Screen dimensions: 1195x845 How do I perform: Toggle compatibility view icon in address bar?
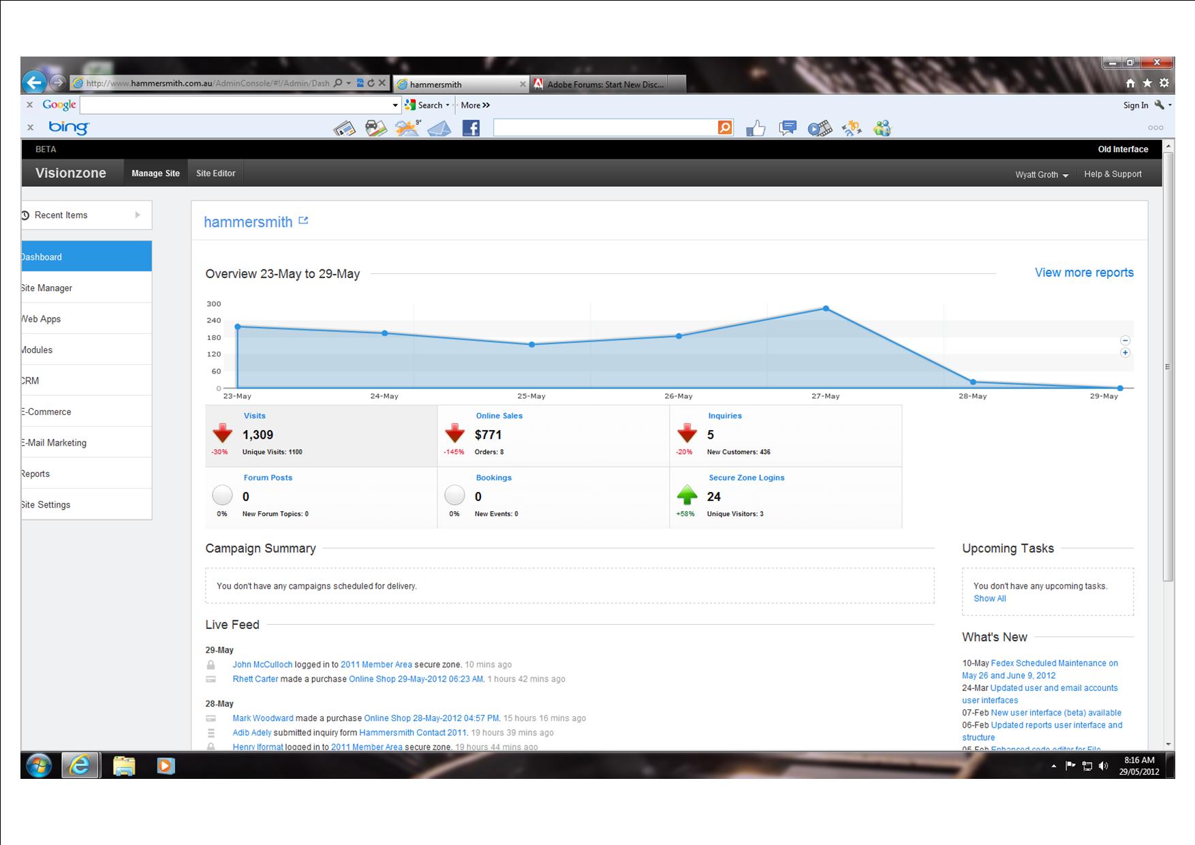click(x=360, y=83)
